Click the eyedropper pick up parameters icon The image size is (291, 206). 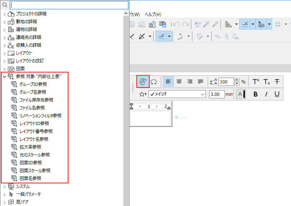[x=206, y=24]
